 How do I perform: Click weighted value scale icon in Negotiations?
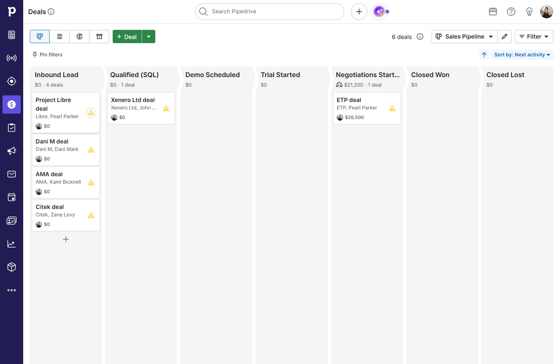coord(339,85)
